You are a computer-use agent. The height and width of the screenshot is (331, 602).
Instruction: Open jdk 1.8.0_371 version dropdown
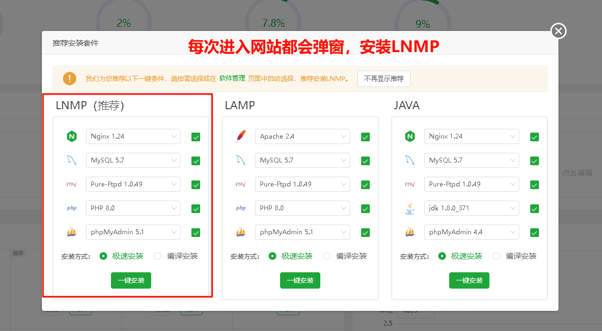tap(471, 208)
